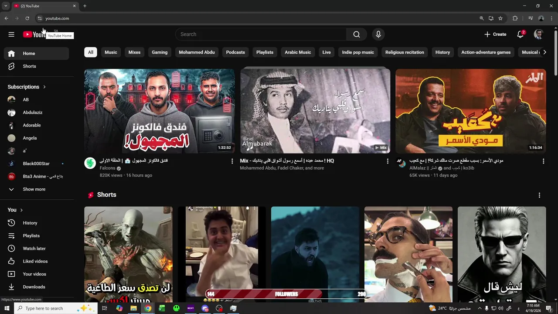This screenshot has width=558, height=314.
Task: Start voice search with microphone
Action: click(x=378, y=34)
